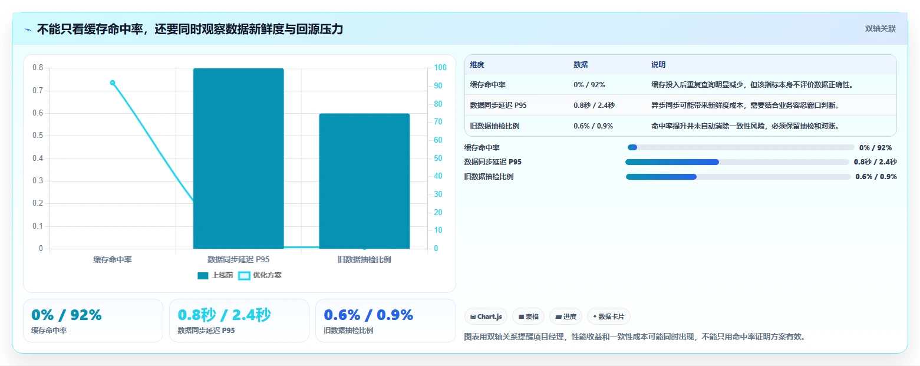This screenshot has height=366, width=920.
Task: Click the footer note starting with 图表用双轴关系
Action: coord(635,337)
